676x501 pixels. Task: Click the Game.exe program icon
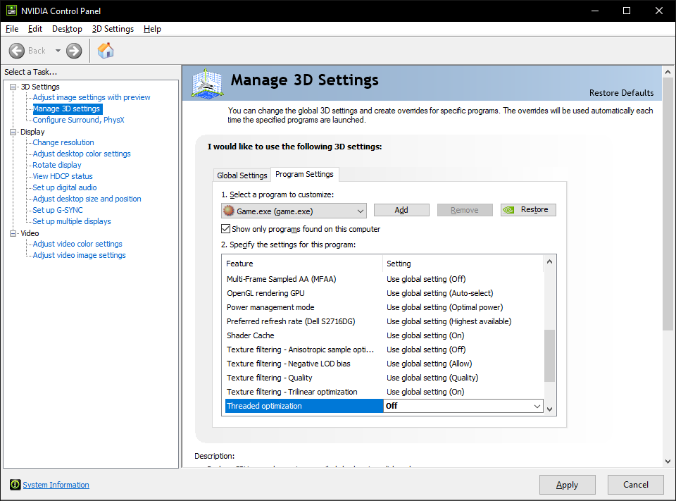point(228,211)
